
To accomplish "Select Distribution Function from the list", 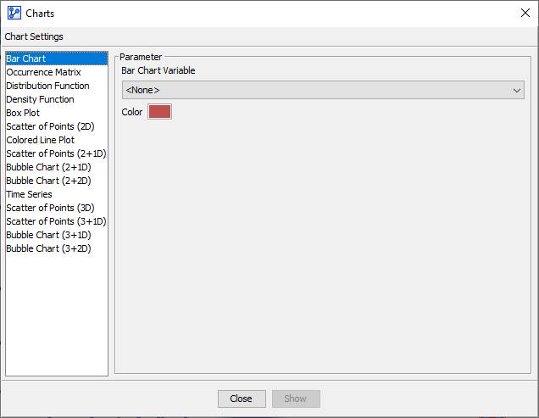I will [47, 86].
